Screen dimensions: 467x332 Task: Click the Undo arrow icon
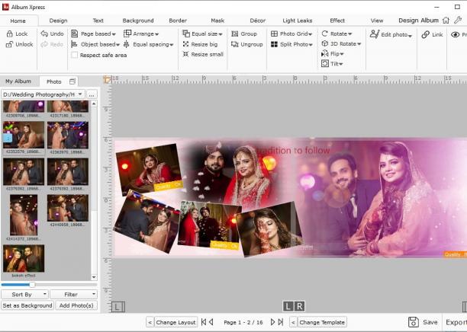pyautogui.click(x=44, y=34)
